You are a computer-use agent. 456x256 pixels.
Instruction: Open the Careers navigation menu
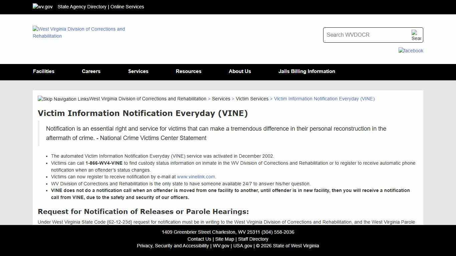[91, 71]
